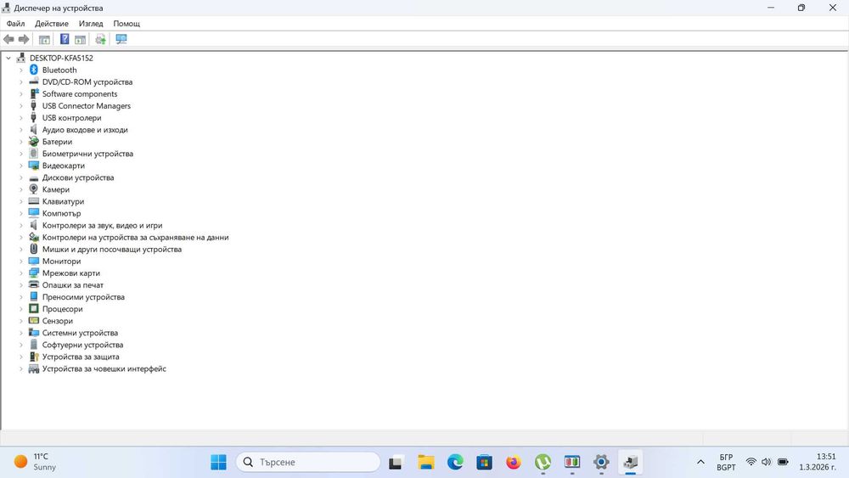Click the Опашки за печат printer icon
The image size is (849, 478).
[34, 284]
